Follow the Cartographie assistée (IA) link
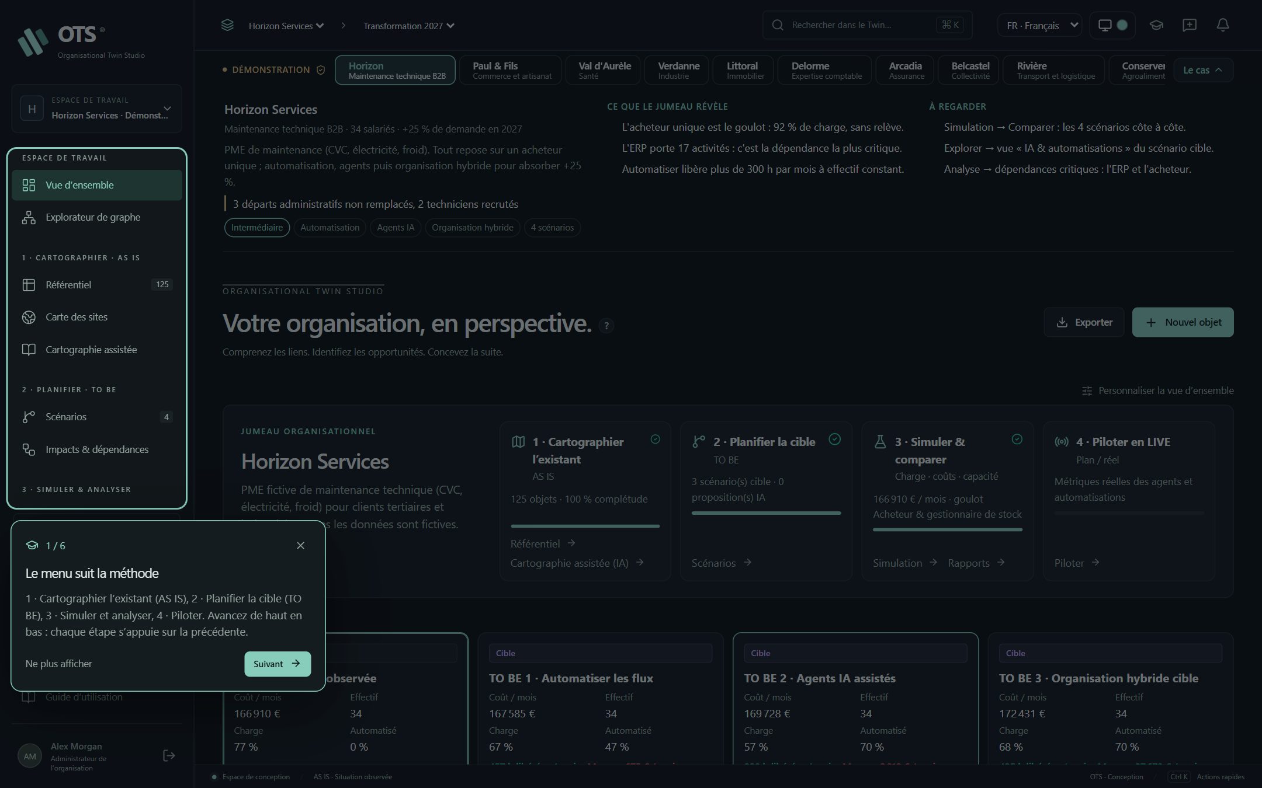 pyautogui.click(x=577, y=563)
